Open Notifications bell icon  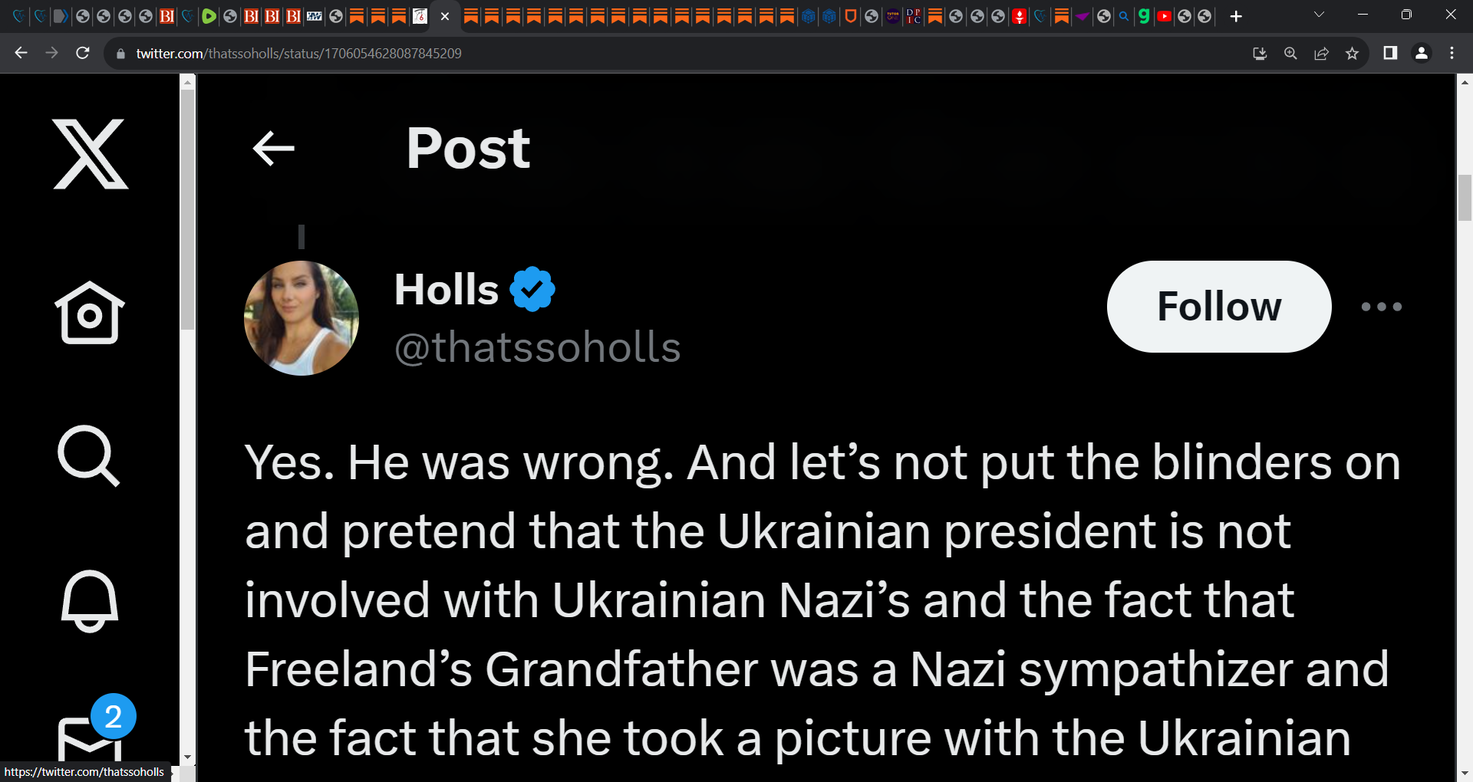point(90,601)
